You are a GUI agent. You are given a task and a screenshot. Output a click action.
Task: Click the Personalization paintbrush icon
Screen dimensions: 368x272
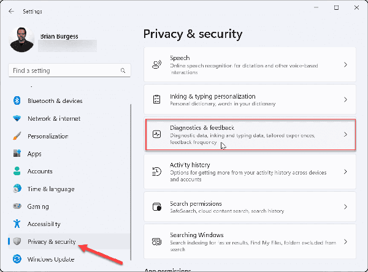click(x=17, y=137)
